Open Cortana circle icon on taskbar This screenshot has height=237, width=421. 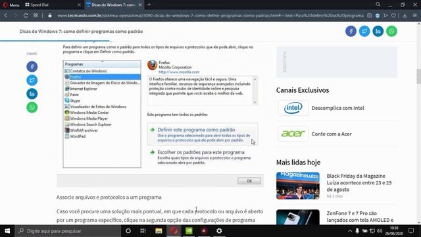(128, 231)
